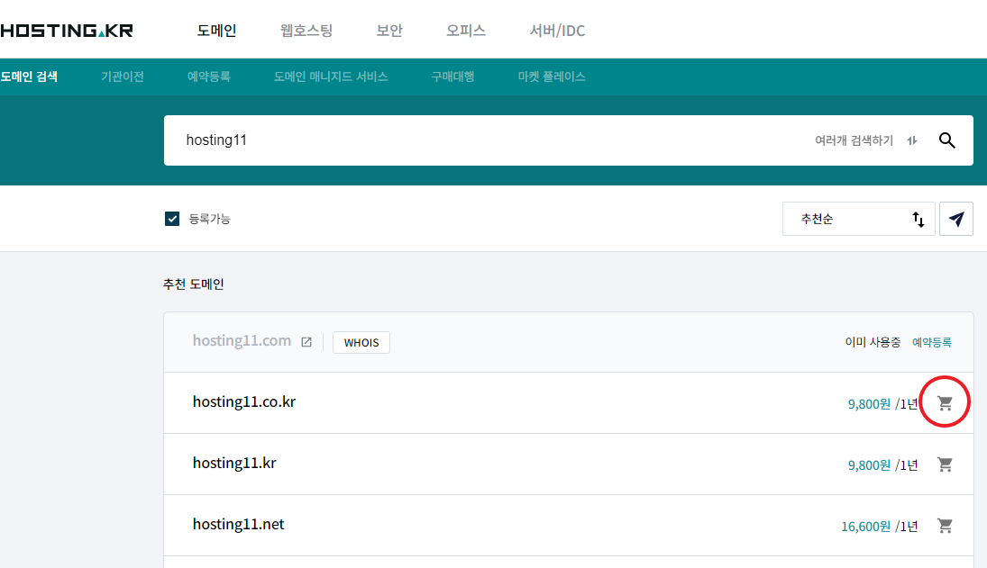Viewport: 987px width, 568px height.
Task: Open the 웹호스팅 top menu
Action: pyautogui.click(x=306, y=31)
